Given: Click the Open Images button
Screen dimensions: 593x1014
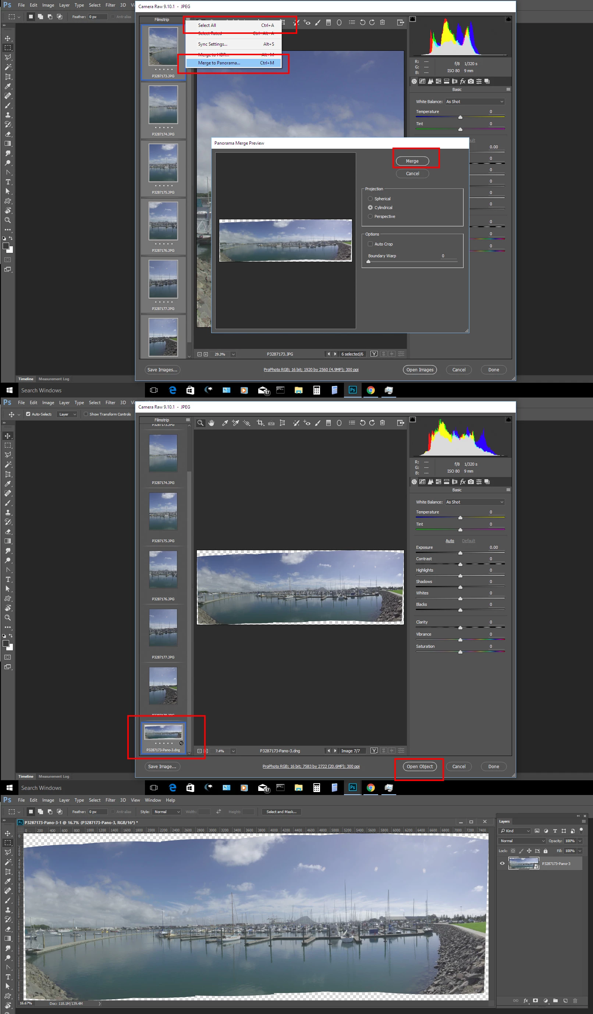Looking at the screenshot, I should (x=420, y=370).
